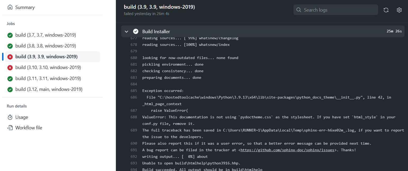Screen dimensions: 408x171
Task: Open the Workflow file page
Action: 29,128
